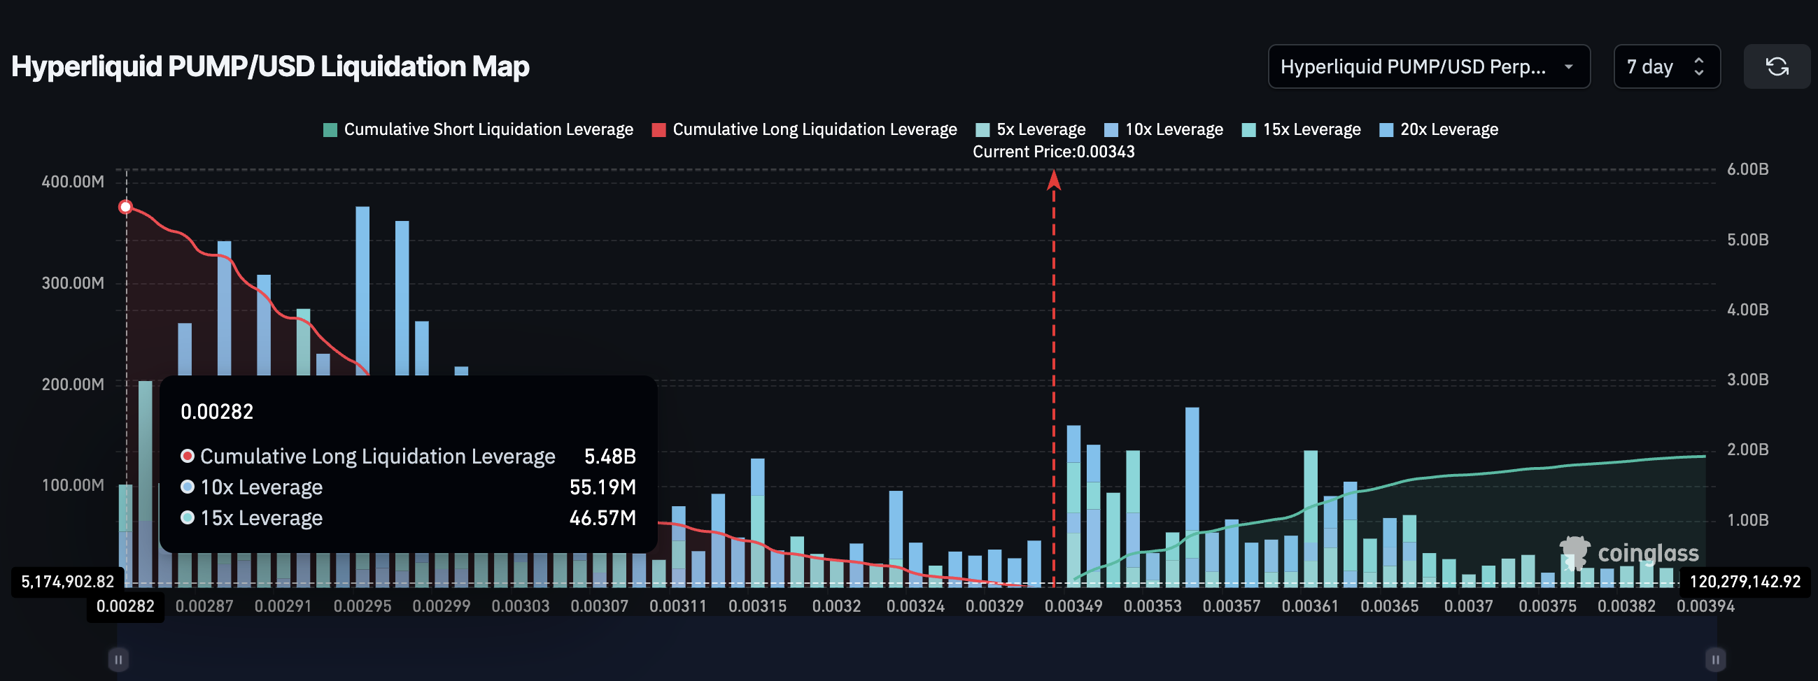Click the 5,174,902.82 value label
This screenshot has width=1818, height=681.
pos(68,582)
